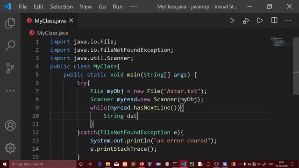Screen dimensions: 299x168
Task: Show additional activity bar views ellipsis
Action: click(10, 91)
